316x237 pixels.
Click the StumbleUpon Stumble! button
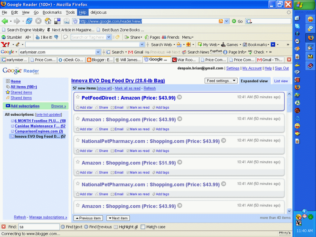(x=11, y=37)
